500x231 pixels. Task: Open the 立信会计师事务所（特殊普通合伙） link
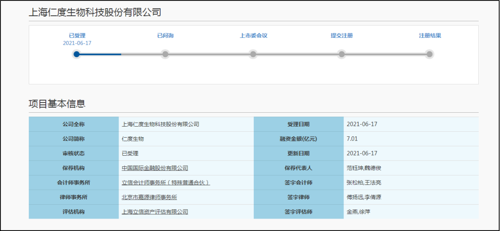coord(166,182)
